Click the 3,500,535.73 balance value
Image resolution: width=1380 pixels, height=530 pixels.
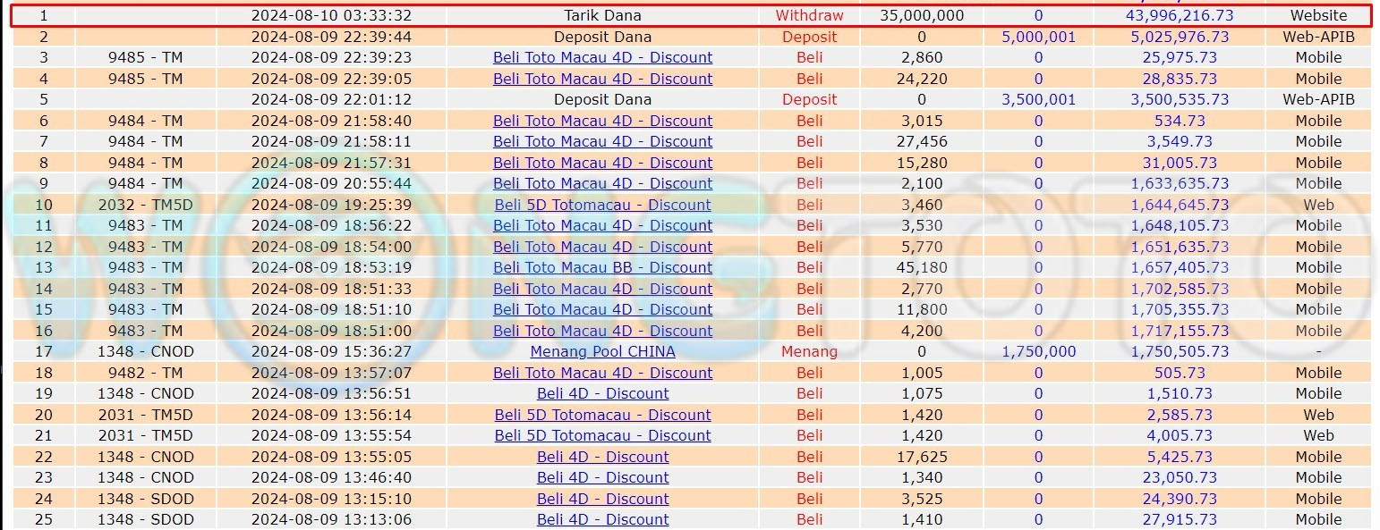[x=1180, y=99]
